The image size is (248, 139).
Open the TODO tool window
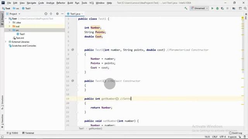[x=12, y=133]
